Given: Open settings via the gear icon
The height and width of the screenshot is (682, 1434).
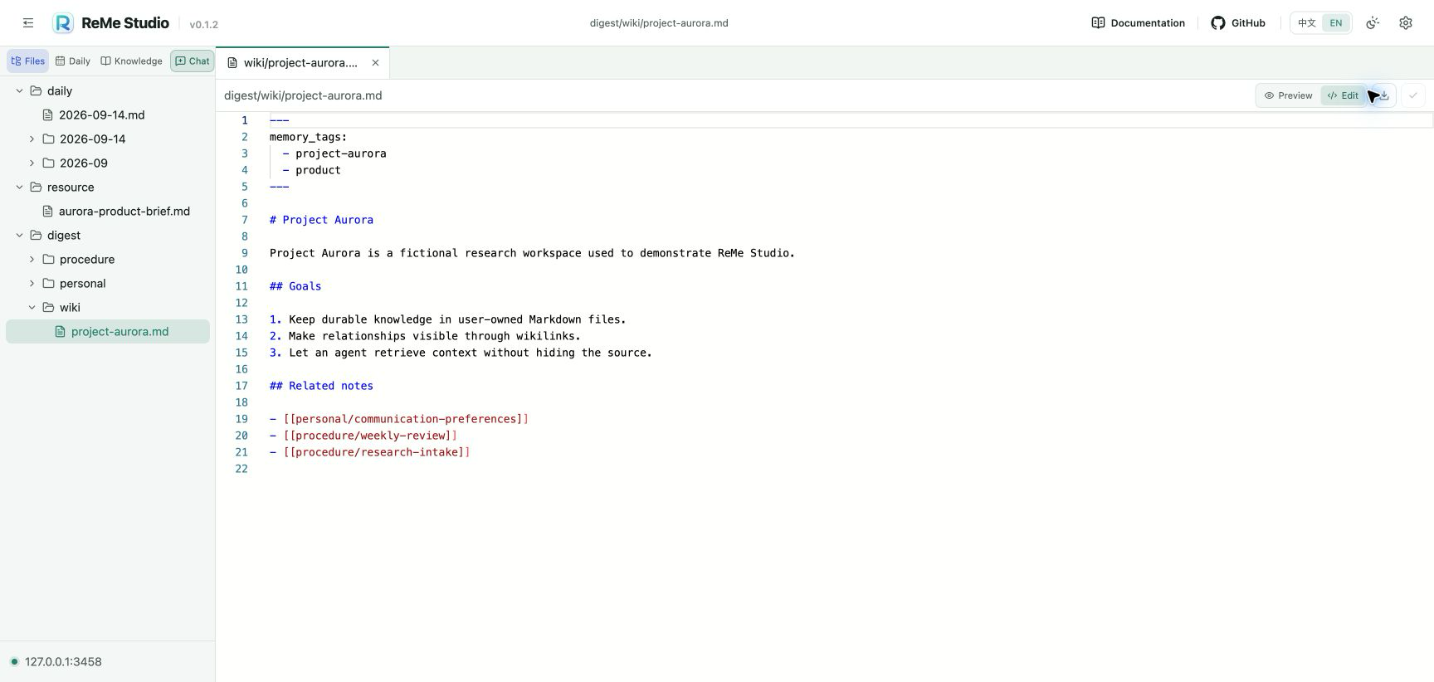Looking at the screenshot, I should point(1406,23).
